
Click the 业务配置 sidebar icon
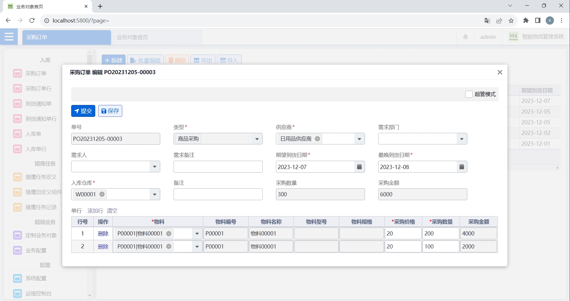point(18,251)
